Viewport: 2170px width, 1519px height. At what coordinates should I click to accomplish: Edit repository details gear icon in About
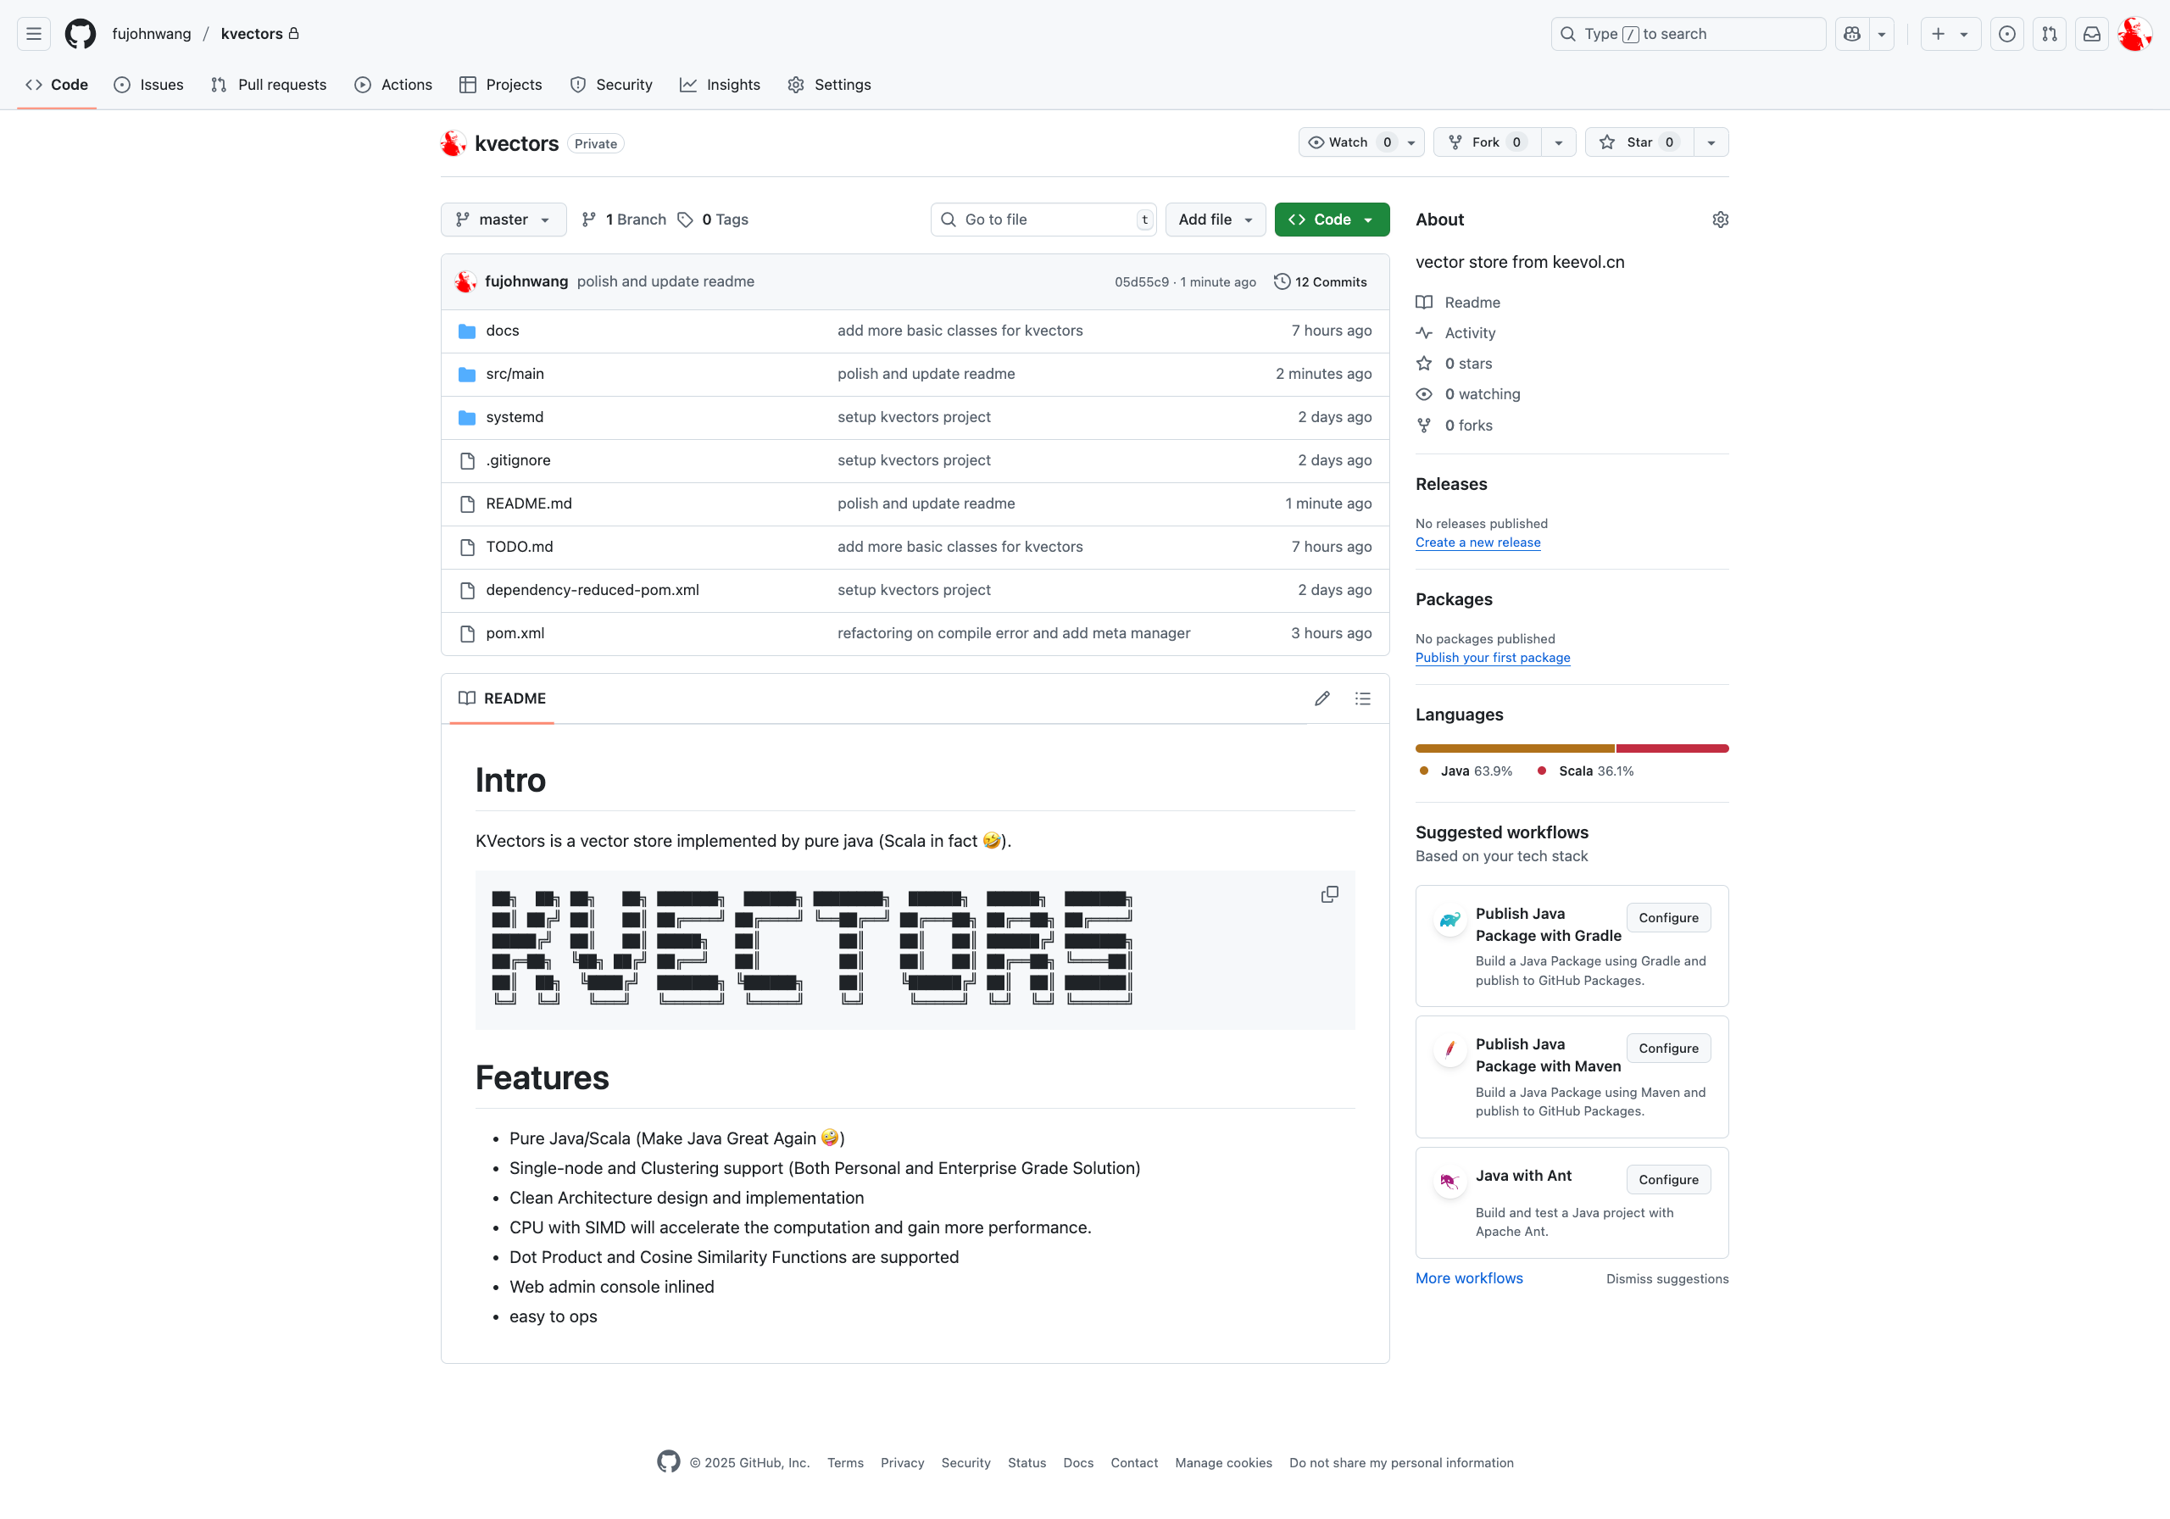[1720, 220]
